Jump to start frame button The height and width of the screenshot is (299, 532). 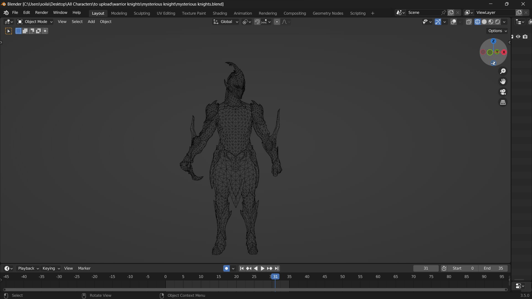pos(242,268)
